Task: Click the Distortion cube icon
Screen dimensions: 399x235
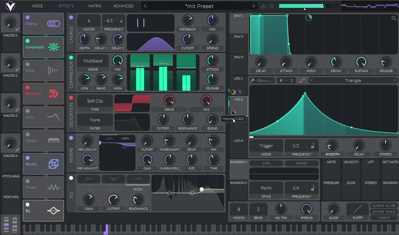Action: coord(54,94)
